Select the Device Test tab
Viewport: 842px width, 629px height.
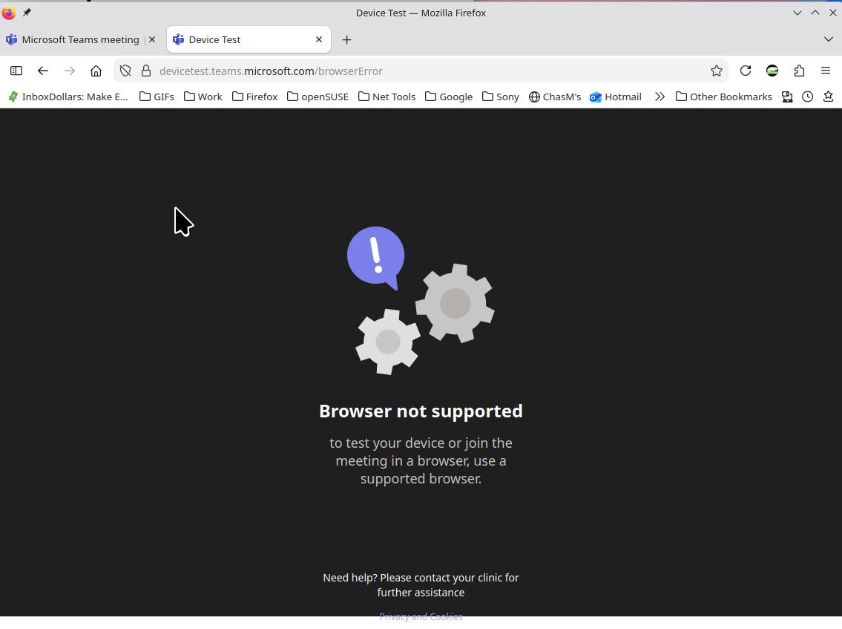point(249,40)
